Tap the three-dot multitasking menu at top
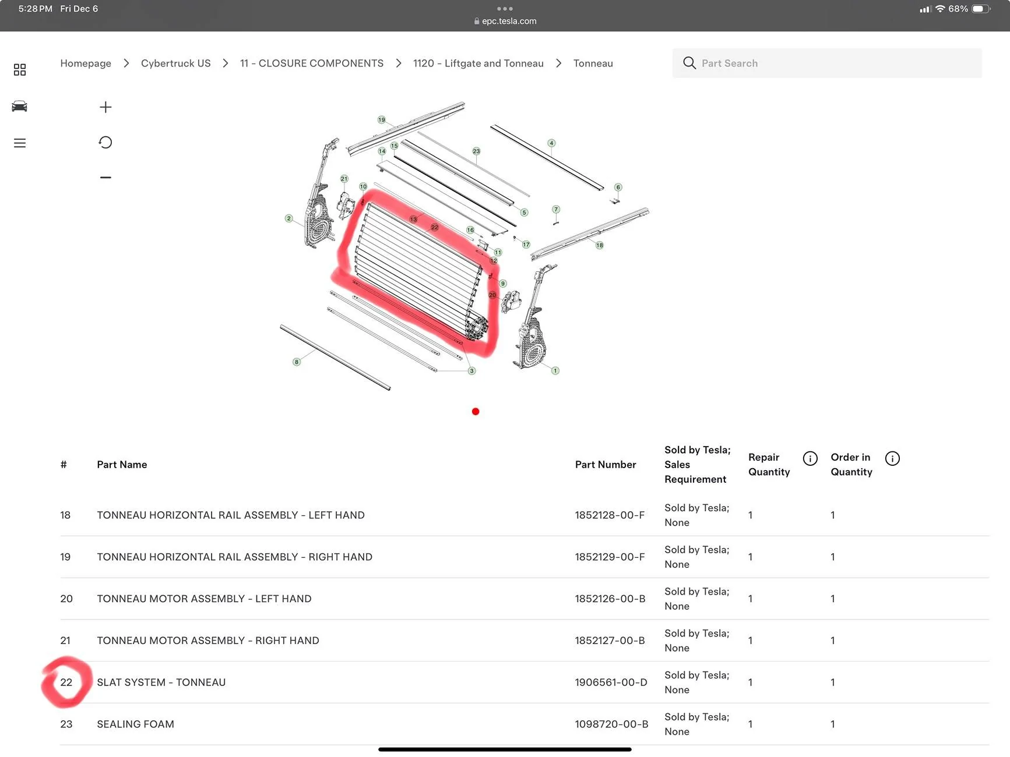The height and width of the screenshot is (757, 1010). [505, 8]
